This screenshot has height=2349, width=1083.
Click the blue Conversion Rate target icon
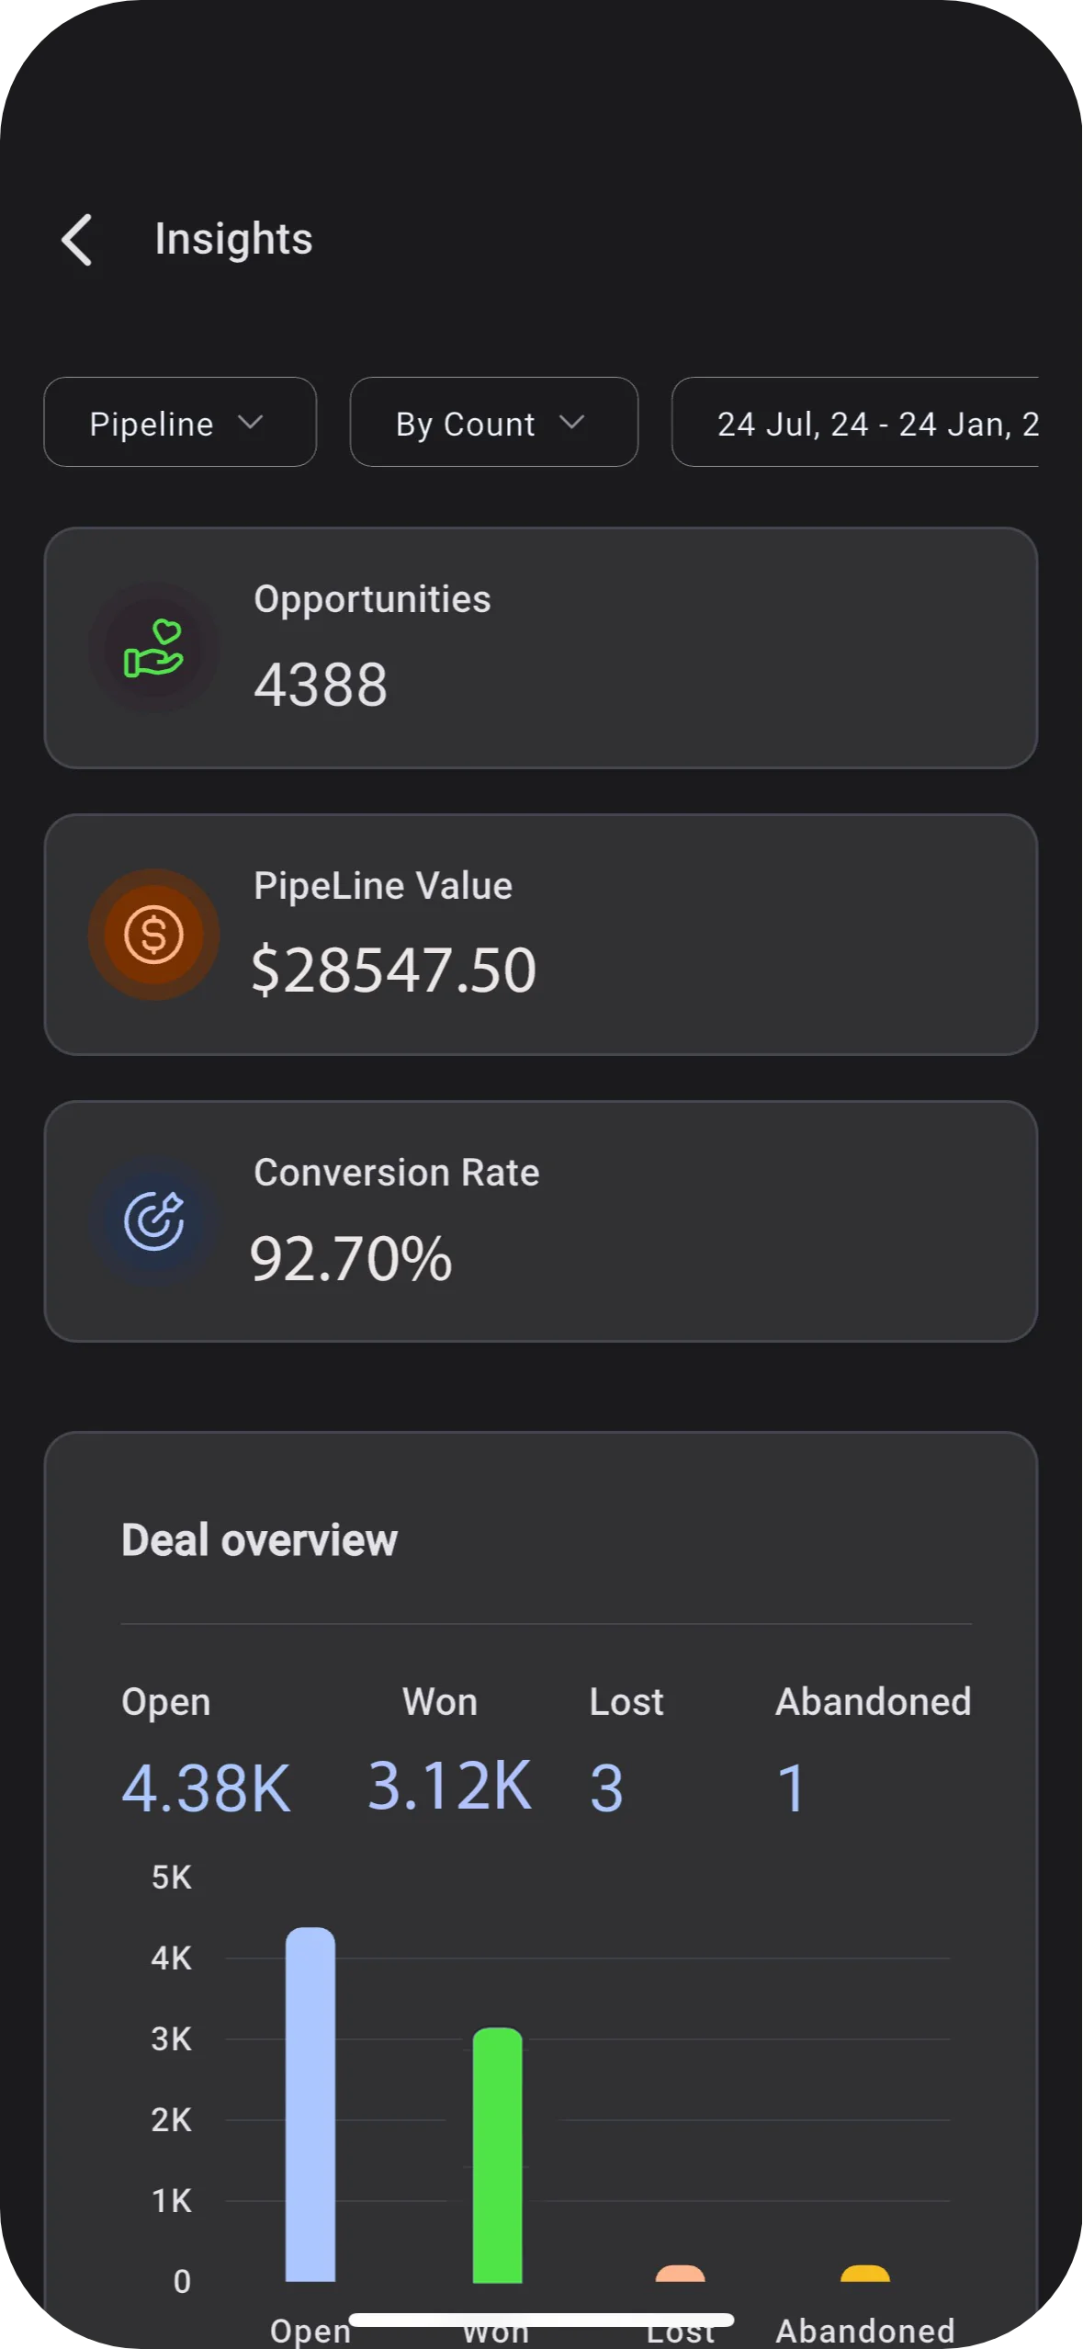(x=153, y=1221)
